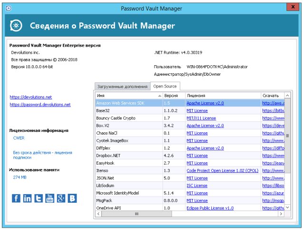This screenshot has width=303, height=229.
Task: Click Eclipse Public License v1.0 link
Action: click(210, 208)
